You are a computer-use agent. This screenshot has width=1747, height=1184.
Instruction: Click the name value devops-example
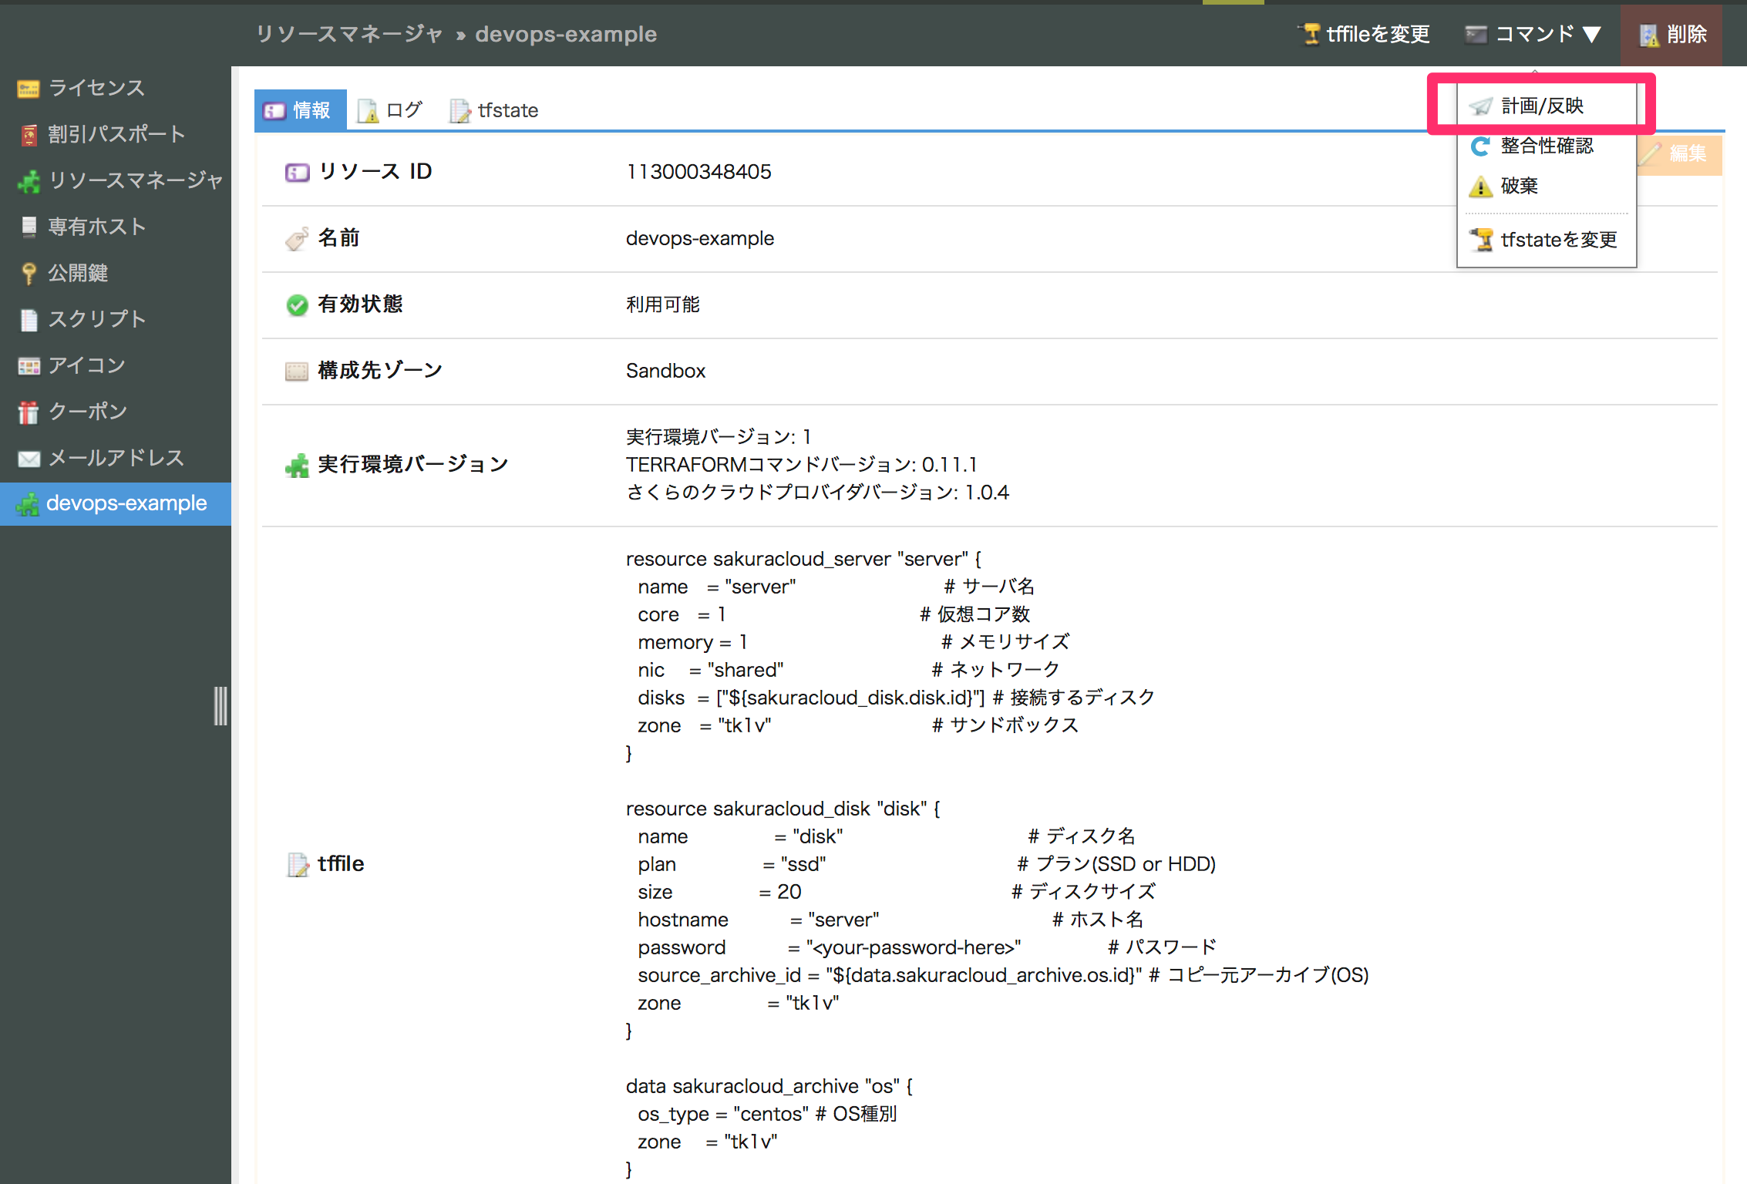(700, 239)
